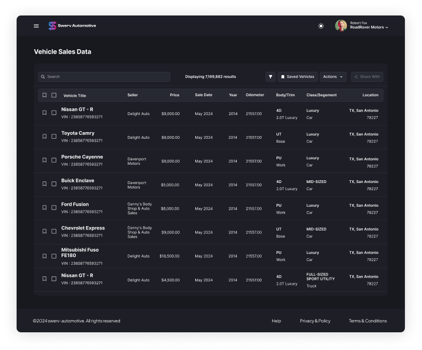Bookmark the Buick Enclave row
The image size is (422, 350).
(x=44, y=184)
